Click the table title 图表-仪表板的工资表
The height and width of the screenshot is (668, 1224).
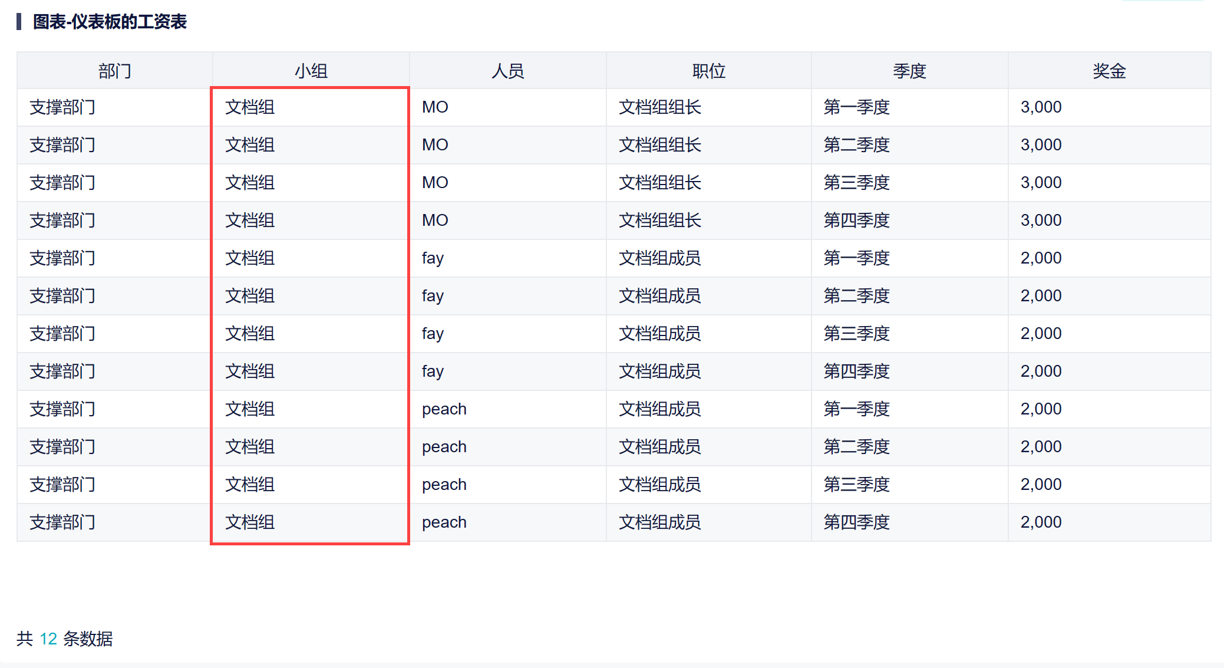click(x=110, y=22)
